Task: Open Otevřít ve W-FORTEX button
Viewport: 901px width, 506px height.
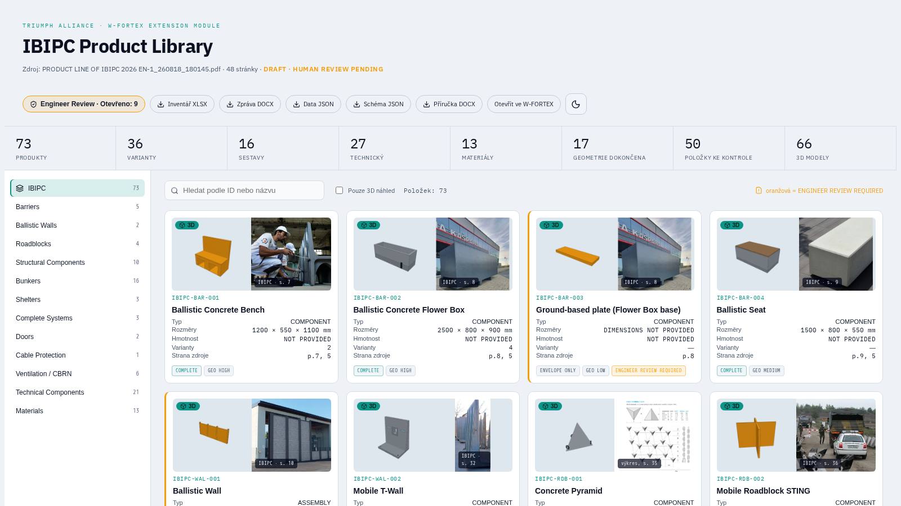Action: coord(524,104)
